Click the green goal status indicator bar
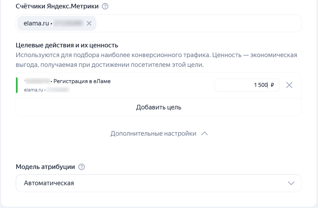 17,85
